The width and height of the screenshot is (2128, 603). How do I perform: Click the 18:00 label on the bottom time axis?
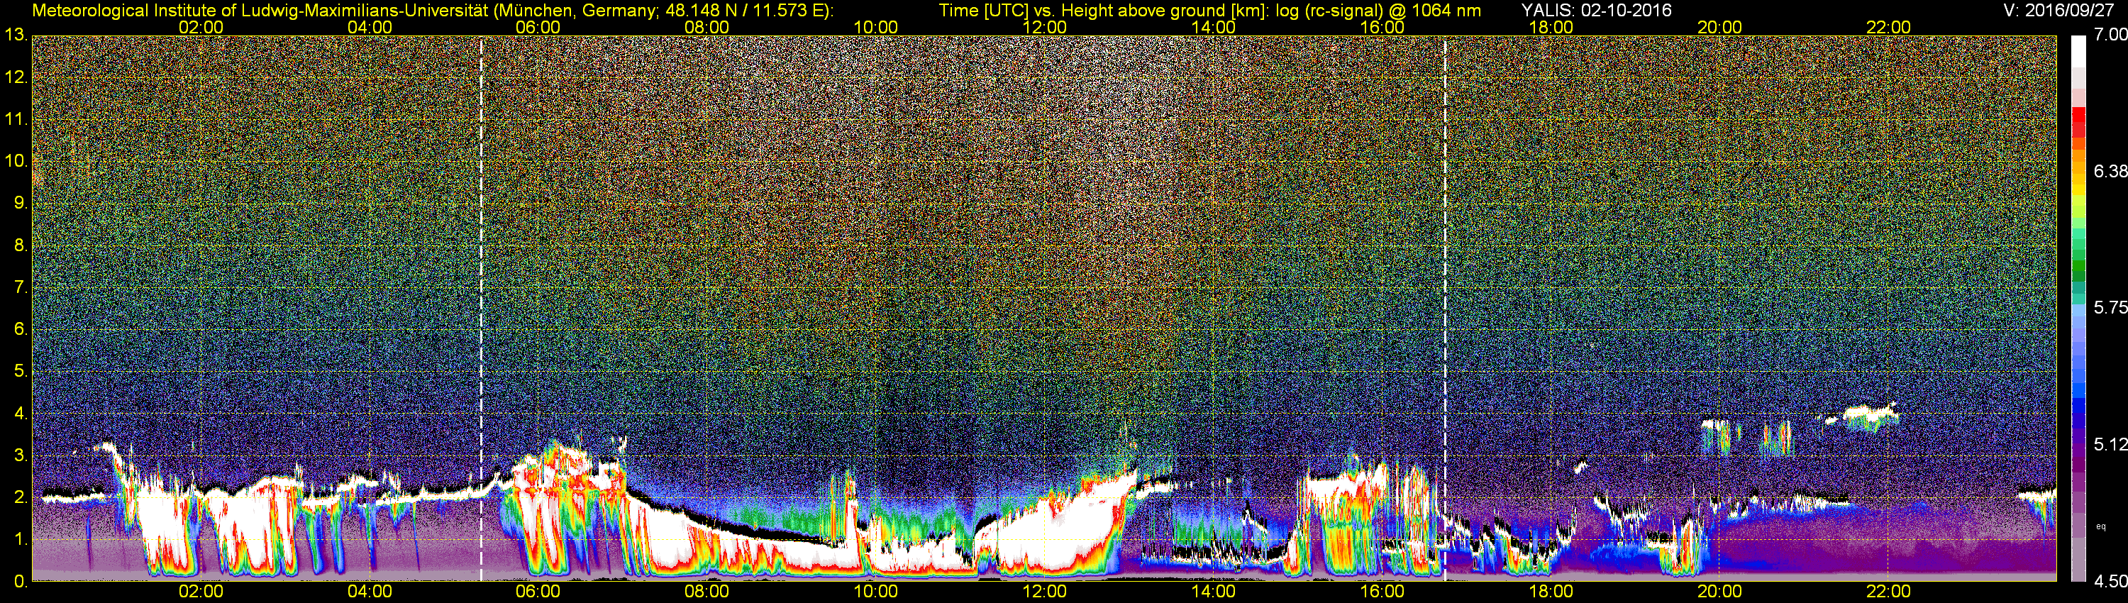click(x=1551, y=592)
